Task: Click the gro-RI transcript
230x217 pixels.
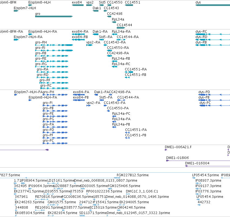Action: (x=54, y=50)
